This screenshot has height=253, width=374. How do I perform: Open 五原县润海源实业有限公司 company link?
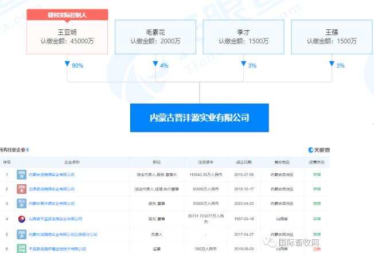52,188
